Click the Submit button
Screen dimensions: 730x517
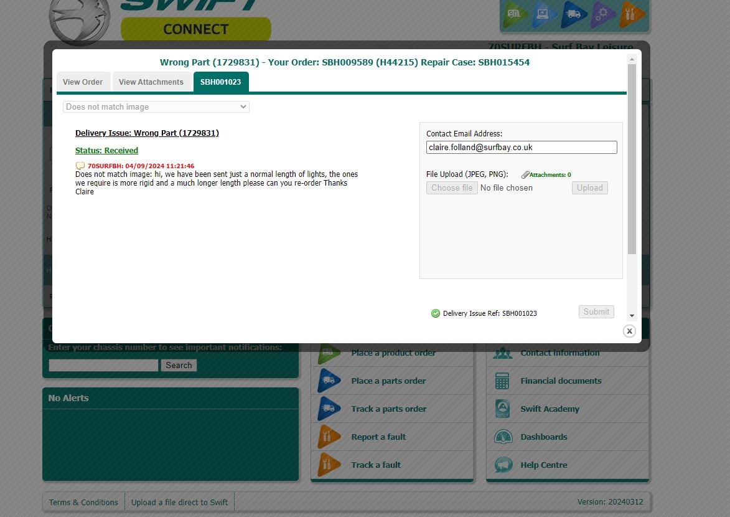click(596, 312)
